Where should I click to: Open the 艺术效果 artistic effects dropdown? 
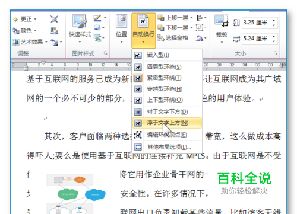tap(30, 42)
